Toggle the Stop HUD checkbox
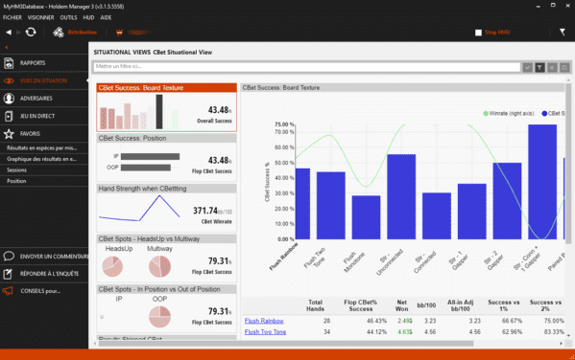This screenshot has height=360, width=575. pyautogui.click(x=478, y=33)
